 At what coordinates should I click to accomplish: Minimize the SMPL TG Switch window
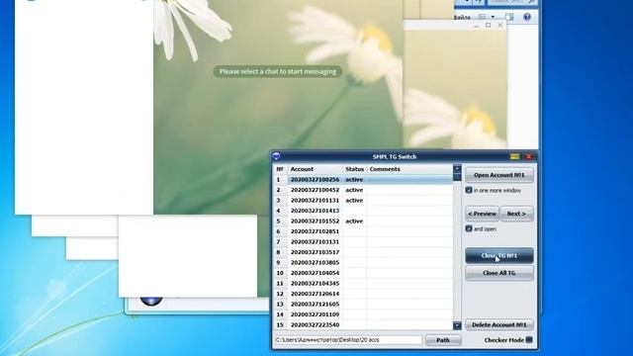pyautogui.click(x=514, y=156)
